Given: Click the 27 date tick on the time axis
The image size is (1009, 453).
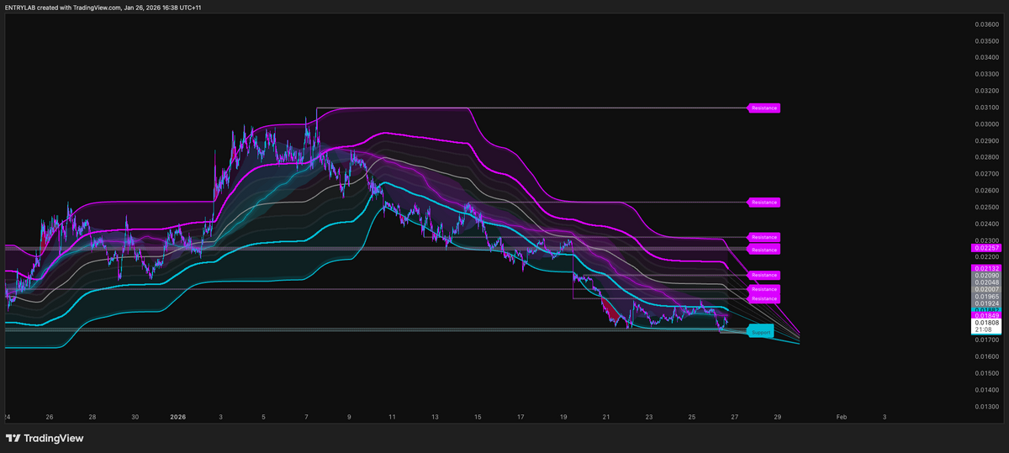Looking at the screenshot, I should [734, 416].
